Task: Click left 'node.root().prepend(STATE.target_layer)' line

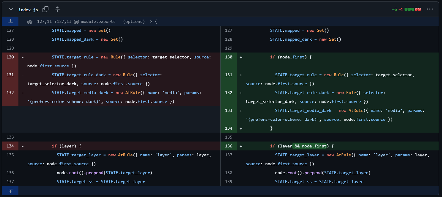Action: click(105, 173)
